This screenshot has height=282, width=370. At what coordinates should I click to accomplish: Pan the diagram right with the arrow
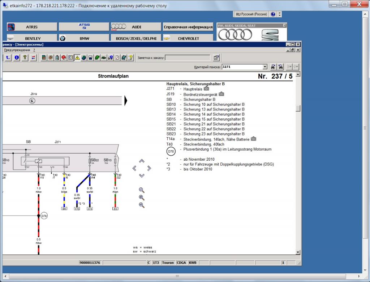[x=149, y=168]
